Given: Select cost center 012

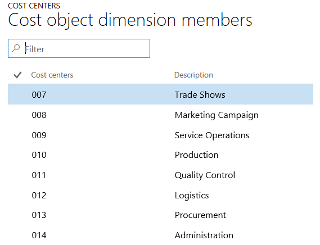Looking at the screenshot, I should click(x=39, y=196).
